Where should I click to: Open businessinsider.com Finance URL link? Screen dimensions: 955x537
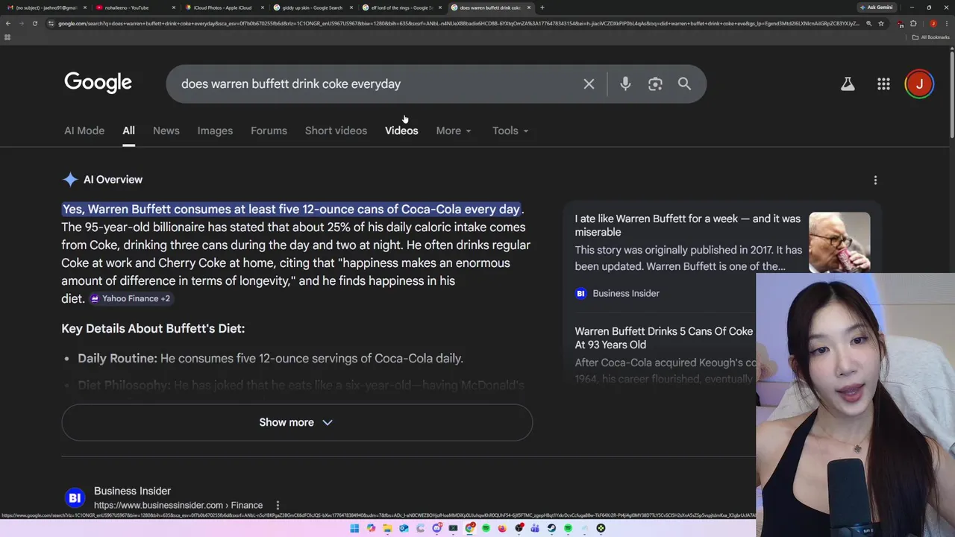pos(178,505)
